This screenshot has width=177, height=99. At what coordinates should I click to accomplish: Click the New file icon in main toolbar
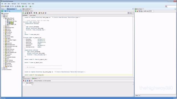click(2, 6)
